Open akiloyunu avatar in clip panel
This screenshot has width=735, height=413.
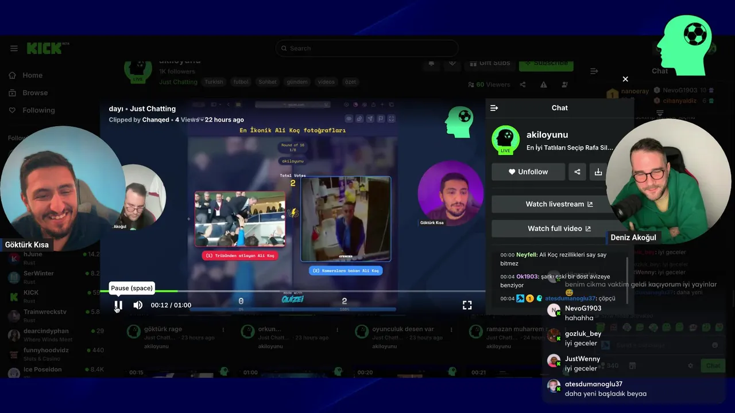[x=505, y=140]
